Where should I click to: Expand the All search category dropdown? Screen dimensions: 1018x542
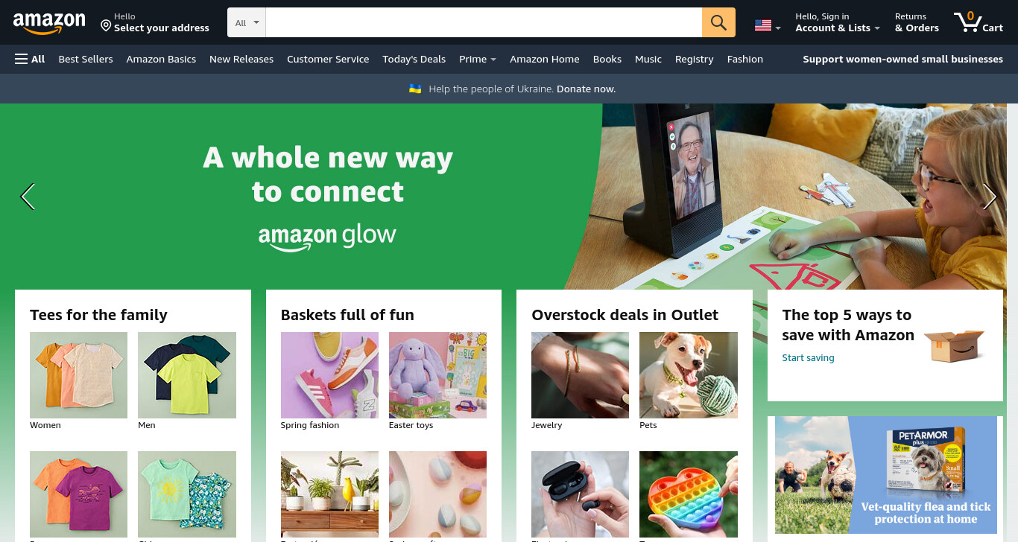tap(247, 22)
